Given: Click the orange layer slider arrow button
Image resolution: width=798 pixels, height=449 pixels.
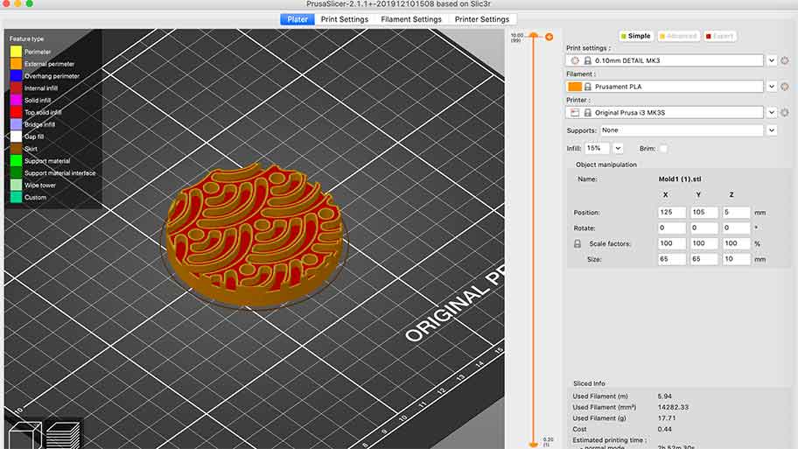Looking at the screenshot, I should point(549,37).
